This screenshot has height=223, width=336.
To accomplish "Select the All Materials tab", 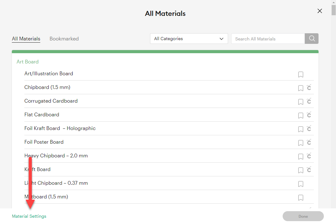I will pyautogui.click(x=26, y=39).
